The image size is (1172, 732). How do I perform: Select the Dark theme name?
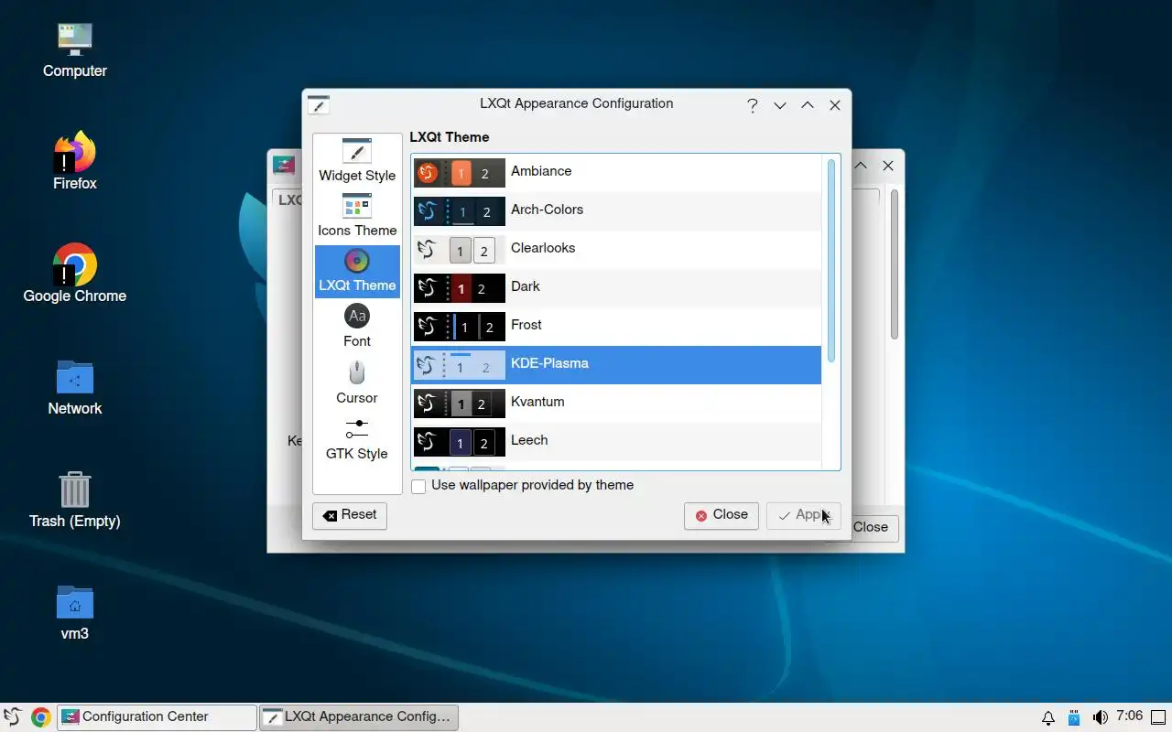coord(526,286)
